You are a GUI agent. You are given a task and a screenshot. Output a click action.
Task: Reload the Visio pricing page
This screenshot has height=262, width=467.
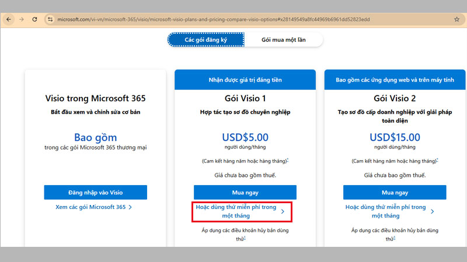click(x=35, y=19)
